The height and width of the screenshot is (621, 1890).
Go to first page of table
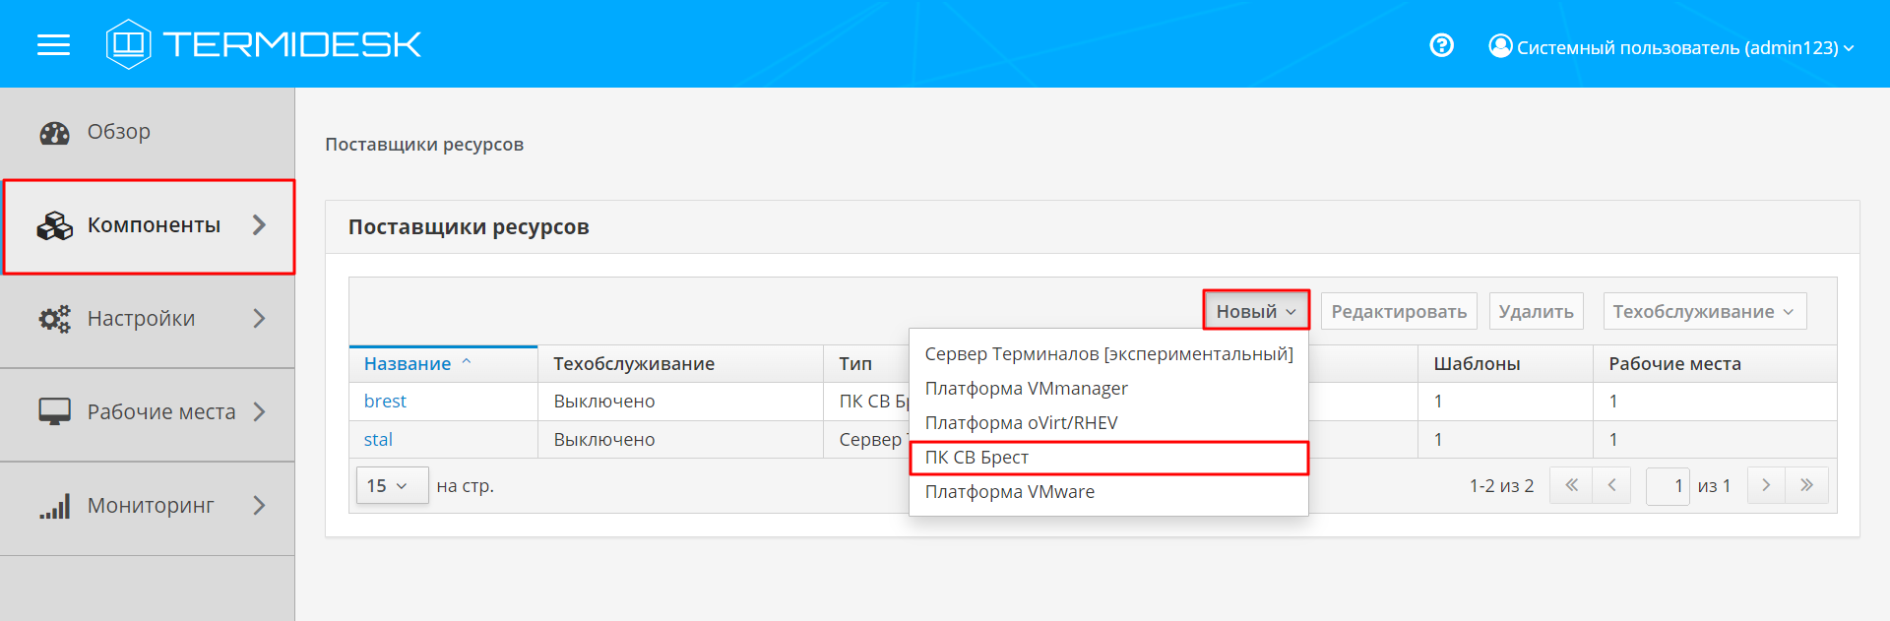1571,485
